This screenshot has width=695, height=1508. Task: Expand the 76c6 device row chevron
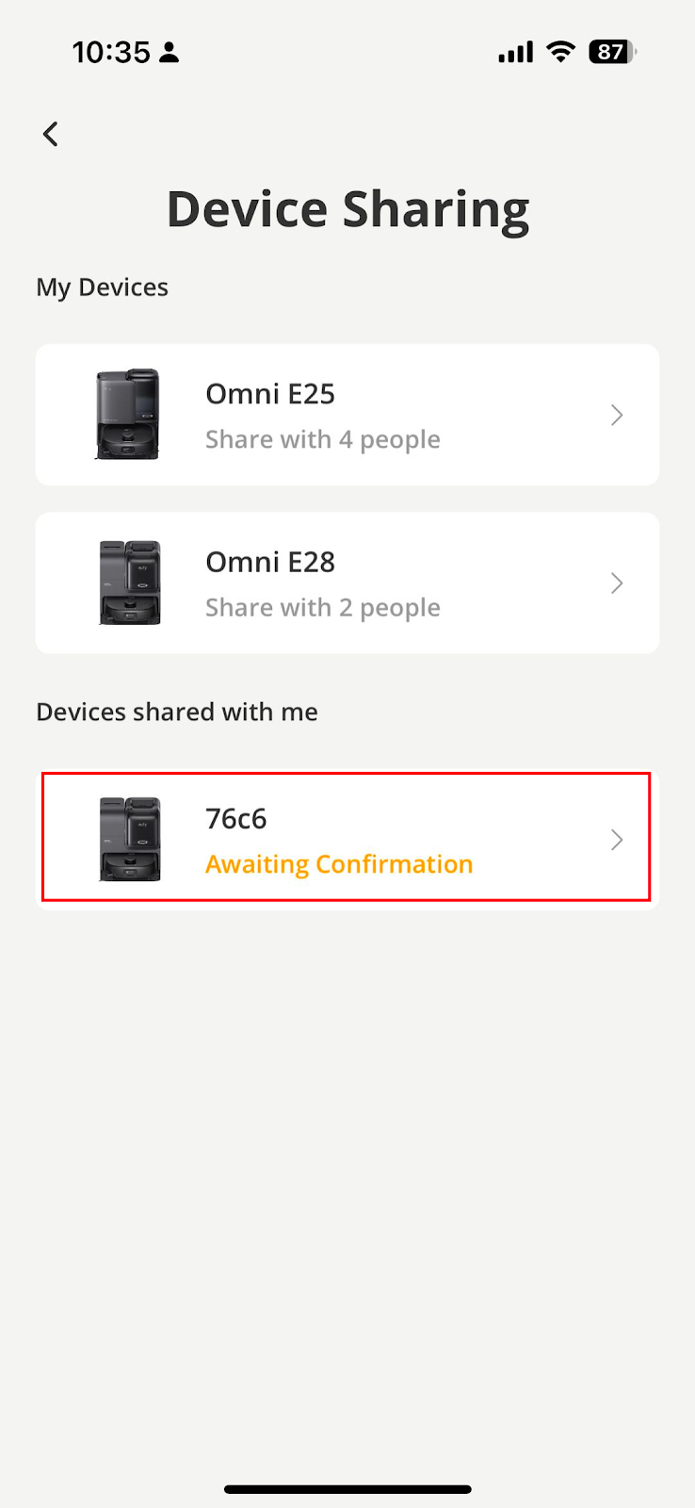point(617,840)
